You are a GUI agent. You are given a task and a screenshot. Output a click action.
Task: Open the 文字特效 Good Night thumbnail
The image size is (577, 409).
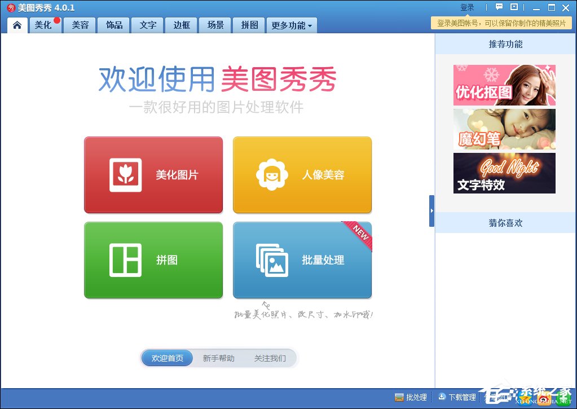504,173
